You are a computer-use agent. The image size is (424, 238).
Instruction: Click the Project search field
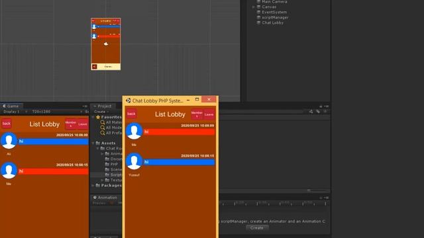pos(261,112)
